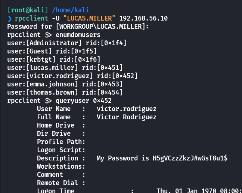
Task: Click the Password for WORKGROUP prompt line
Action: click(x=78, y=27)
